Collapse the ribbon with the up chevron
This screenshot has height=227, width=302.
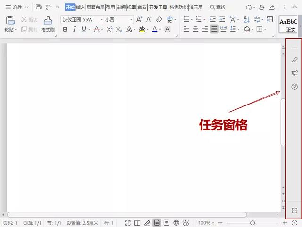[294, 7]
